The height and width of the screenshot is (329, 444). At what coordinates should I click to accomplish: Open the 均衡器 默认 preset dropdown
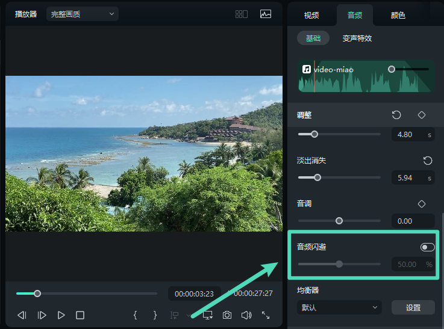[x=339, y=307]
